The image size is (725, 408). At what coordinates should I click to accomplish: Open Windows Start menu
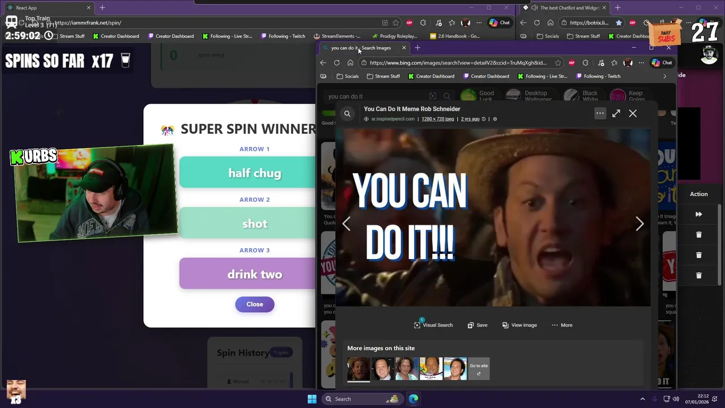pos(312,399)
